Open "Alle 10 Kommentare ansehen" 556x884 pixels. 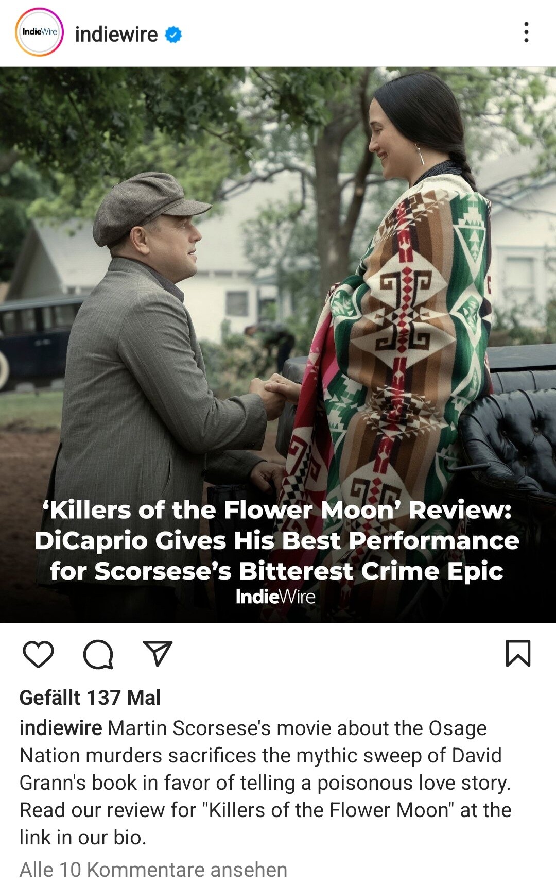tap(153, 870)
